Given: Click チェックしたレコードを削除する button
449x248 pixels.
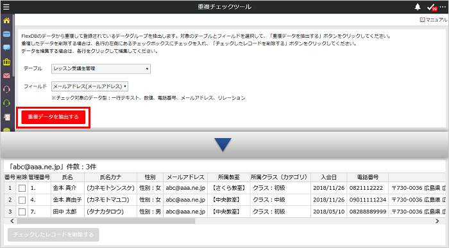Looking at the screenshot, I should pyautogui.click(x=53, y=235).
